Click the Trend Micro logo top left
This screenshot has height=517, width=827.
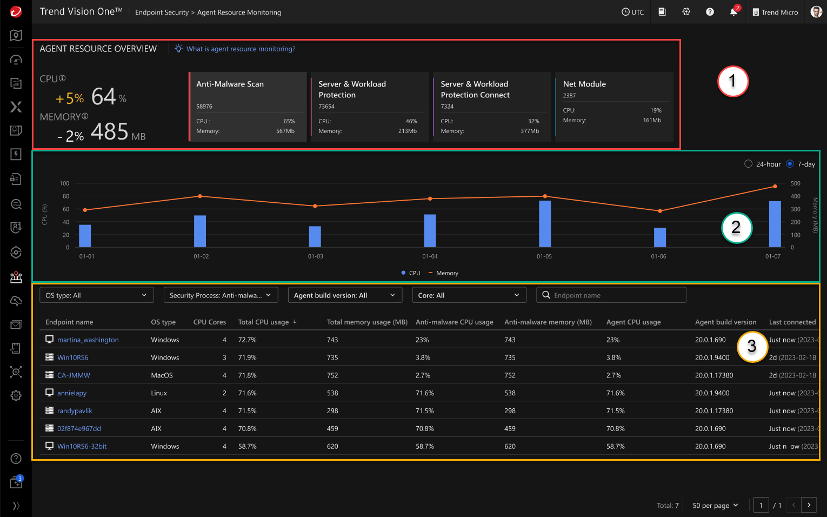[15, 11]
